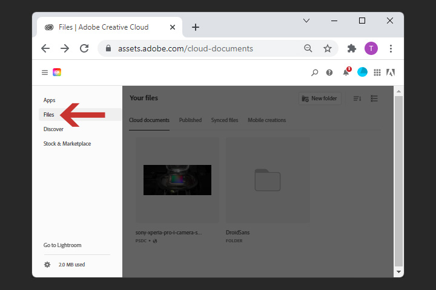
Task: Switch to list view layout
Action: [x=374, y=98]
